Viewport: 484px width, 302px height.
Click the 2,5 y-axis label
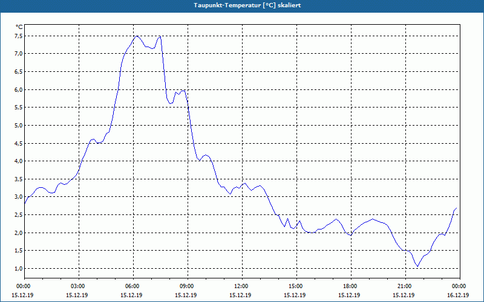click(x=19, y=215)
